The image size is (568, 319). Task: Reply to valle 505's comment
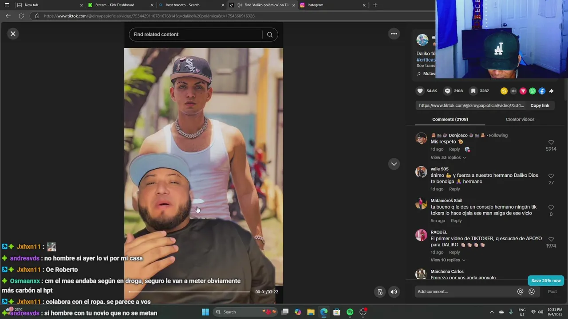(454, 189)
